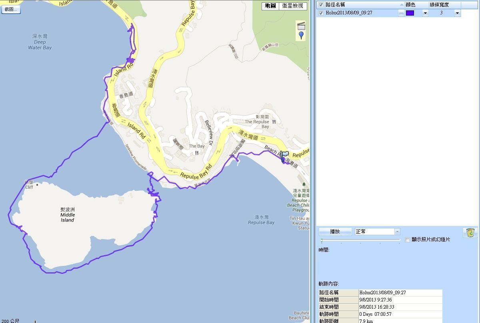Click the clapperboard video icon on map
This screenshot has width=480, height=323.
pos(301,26)
